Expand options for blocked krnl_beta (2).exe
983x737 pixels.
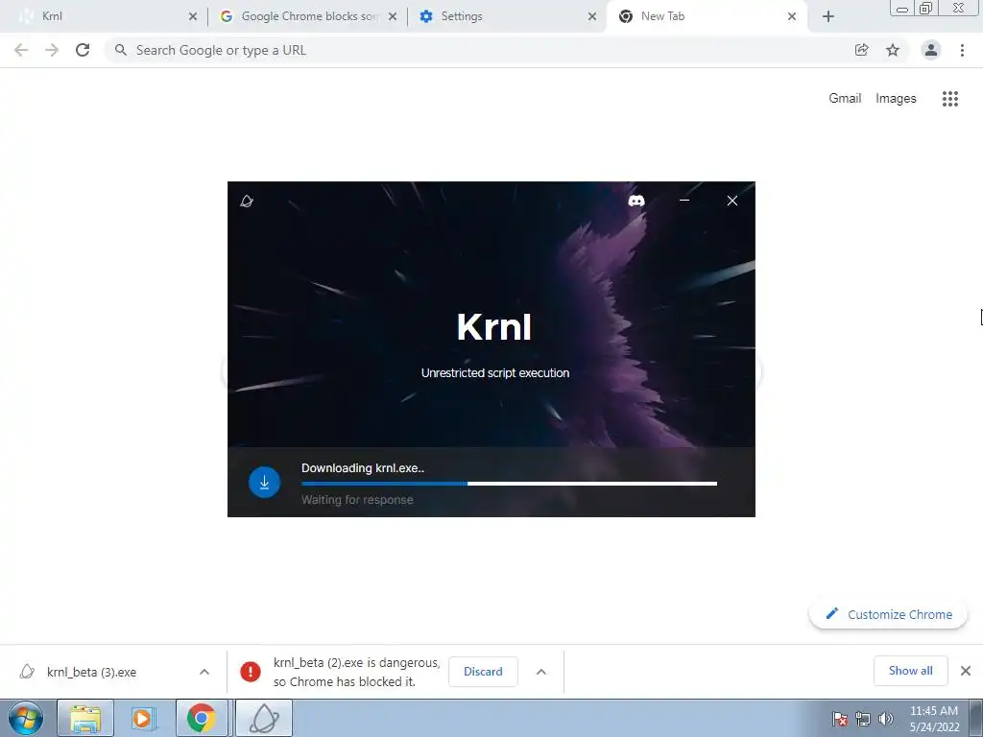click(541, 672)
